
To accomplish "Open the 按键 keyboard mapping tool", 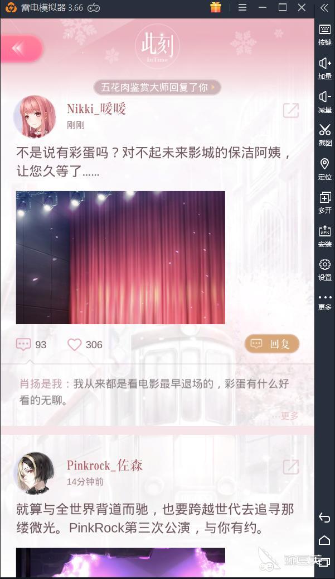I will pos(325,35).
